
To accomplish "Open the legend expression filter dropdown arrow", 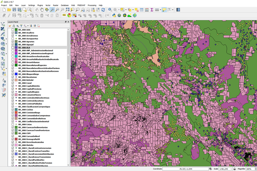I will click(27, 26).
